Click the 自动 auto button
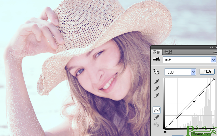 (207, 72)
